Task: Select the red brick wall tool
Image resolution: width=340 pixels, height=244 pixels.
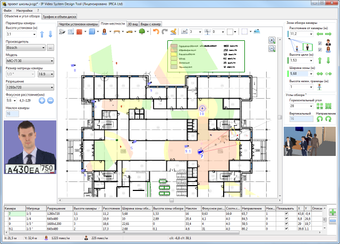Action: click(x=79, y=32)
